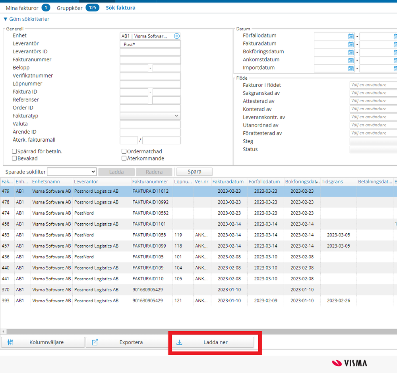Open calendar for Bokföringsdatum start date
Screen dimensions: 397x373
351,53
